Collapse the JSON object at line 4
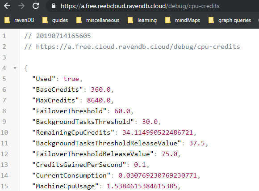Image resolution: width=259 pixels, height=191 pixels. pos(15,68)
